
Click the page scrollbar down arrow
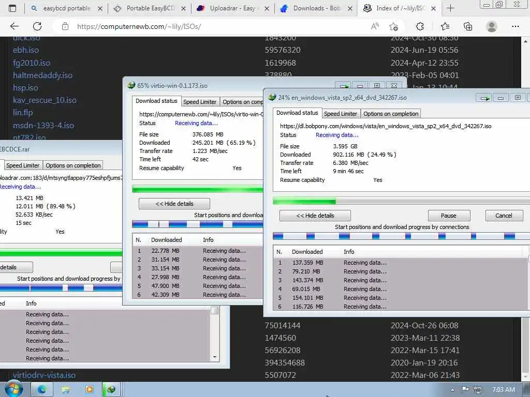(x=525, y=376)
